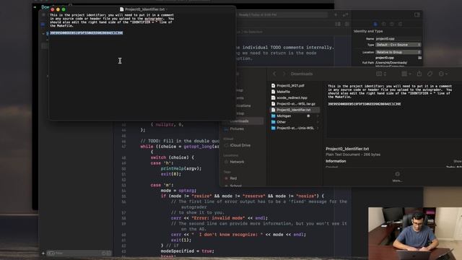The width and height of the screenshot is (462, 260).
Task: Open the Type dropdown Default - C++ Source
Action: 398,45
